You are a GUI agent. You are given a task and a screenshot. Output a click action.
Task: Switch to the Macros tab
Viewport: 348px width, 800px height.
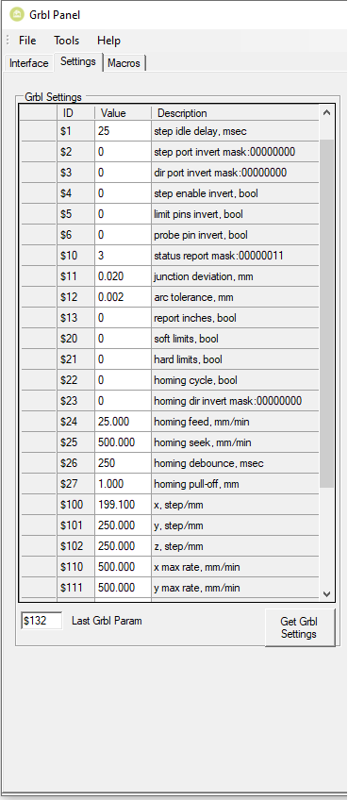click(x=124, y=63)
